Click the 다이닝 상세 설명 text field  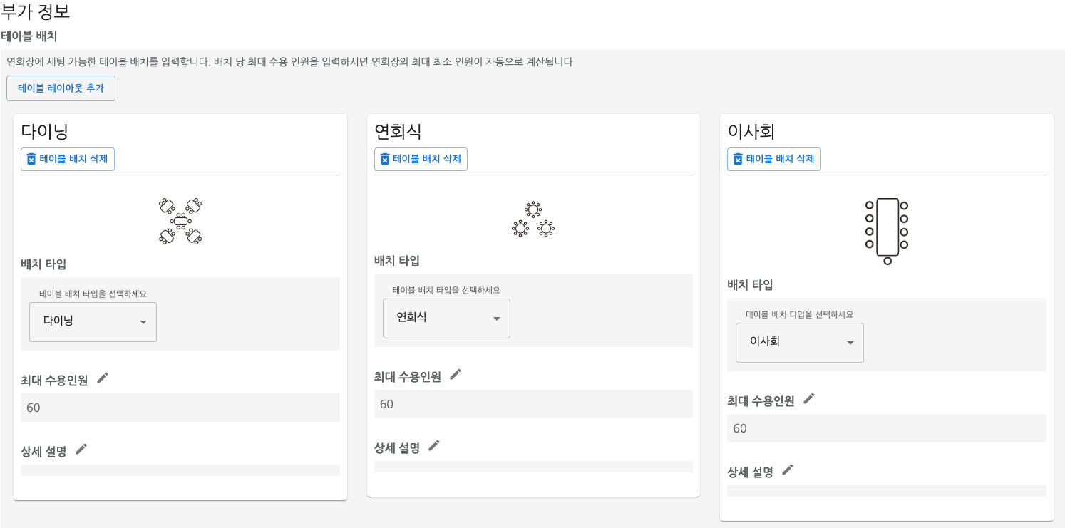pyautogui.click(x=180, y=470)
